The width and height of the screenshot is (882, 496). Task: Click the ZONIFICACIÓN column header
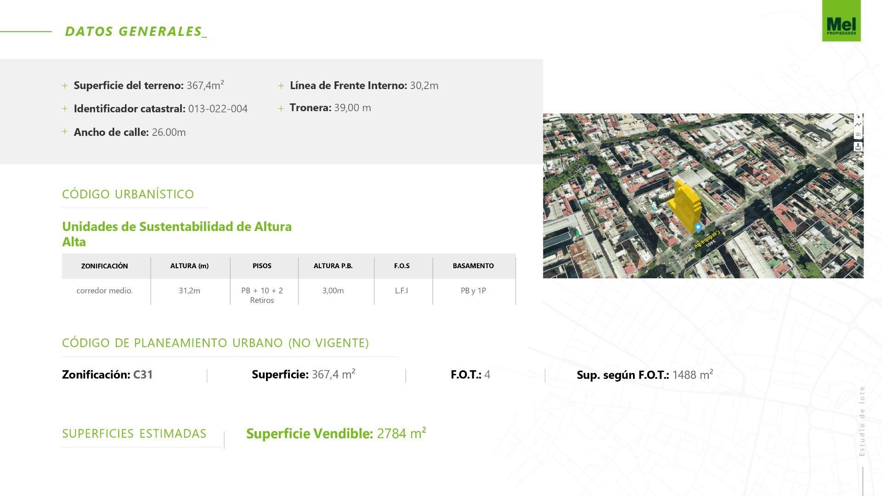(x=105, y=266)
